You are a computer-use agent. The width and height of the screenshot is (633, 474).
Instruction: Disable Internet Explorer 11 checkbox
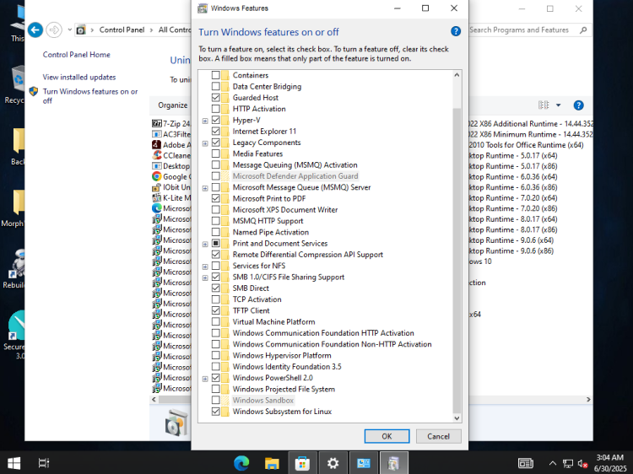click(215, 131)
